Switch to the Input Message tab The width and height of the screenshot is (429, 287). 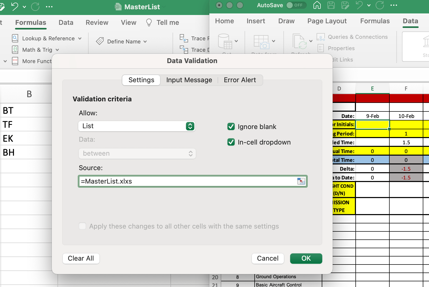(x=189, y=80)
